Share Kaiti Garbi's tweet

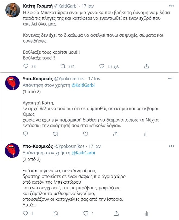click(x=146, y=66)
